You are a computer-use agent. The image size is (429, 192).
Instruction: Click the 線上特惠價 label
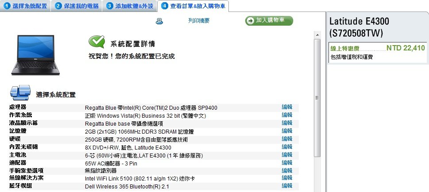coord(345,49)
